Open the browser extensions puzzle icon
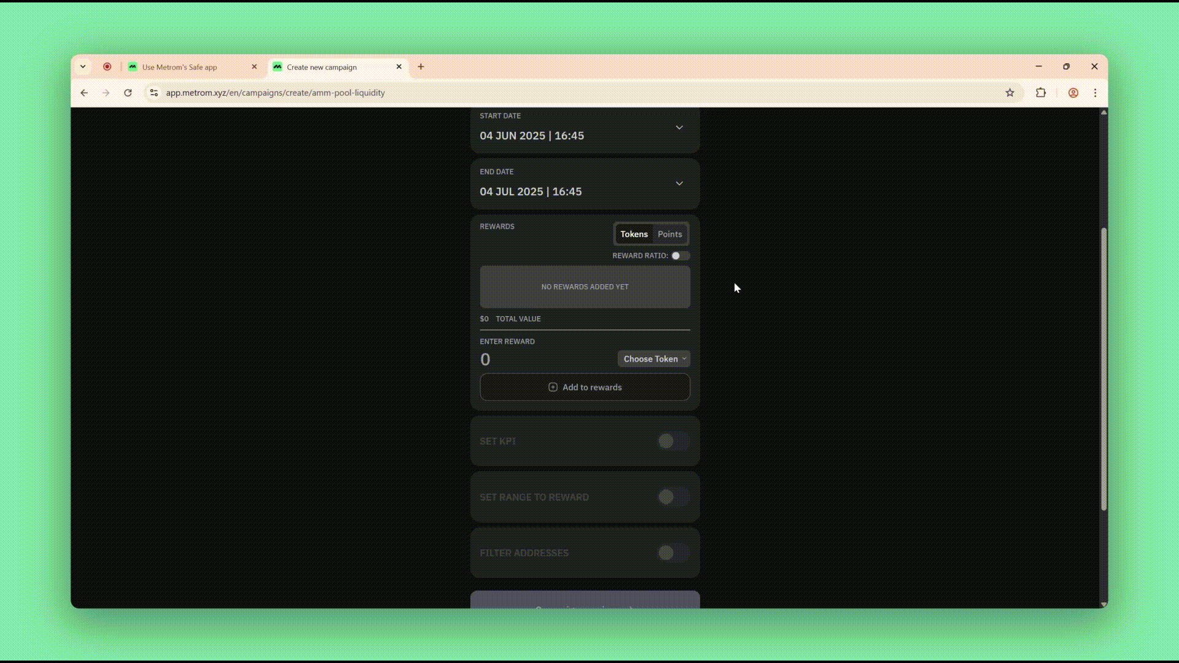Image resolution: width=1179 pixels, height=663 pixels. click(1041, 93)
